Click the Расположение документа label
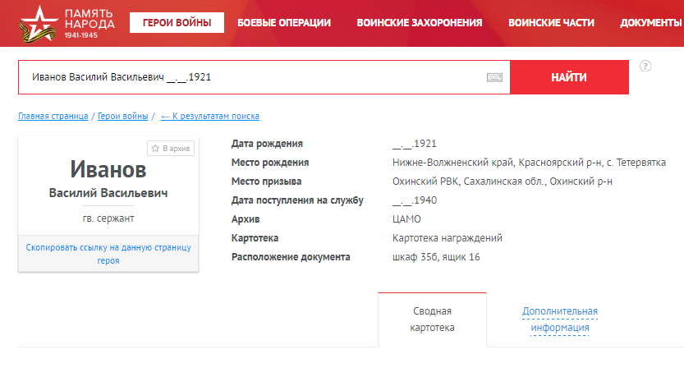 pyautogui.click(x=291, y=257)
